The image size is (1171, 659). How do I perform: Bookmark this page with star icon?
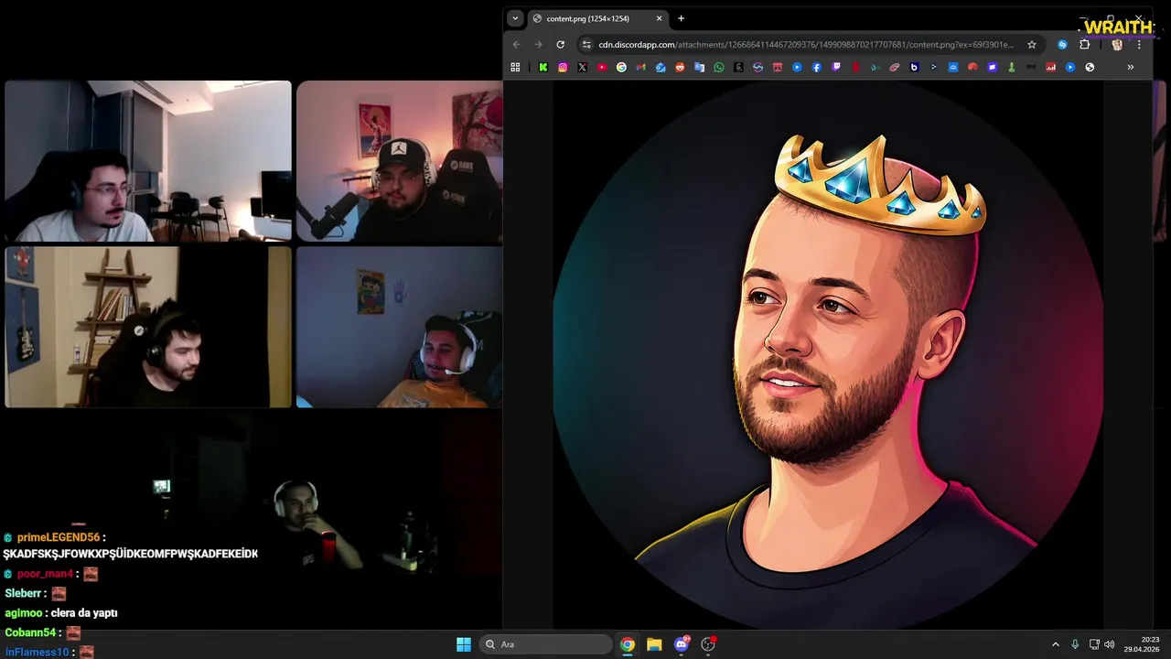coord(1032,44)
